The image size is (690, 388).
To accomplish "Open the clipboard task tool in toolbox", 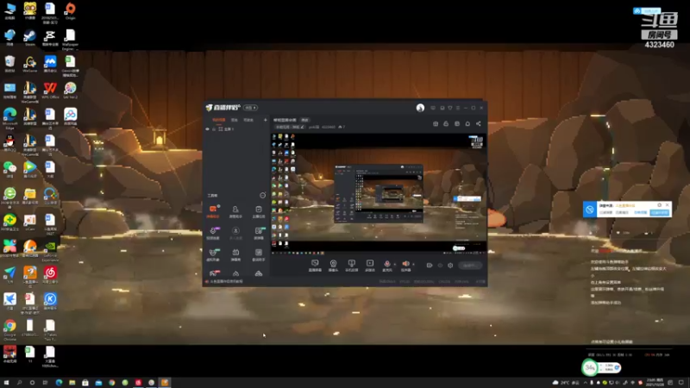I will click(x=259, y=211).
